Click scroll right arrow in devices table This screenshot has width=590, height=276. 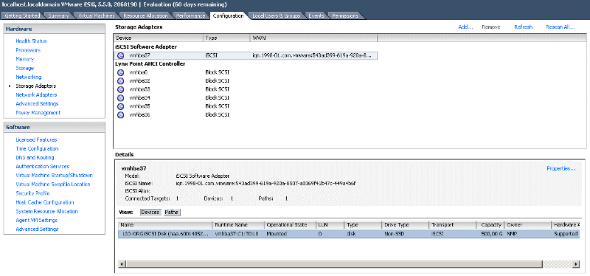tap(577, 264)
